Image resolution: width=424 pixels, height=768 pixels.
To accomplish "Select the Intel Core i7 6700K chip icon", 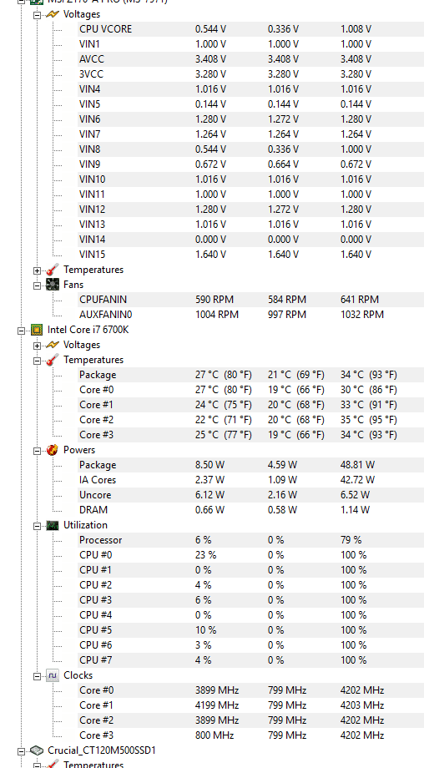I will [x=36, y=330].
